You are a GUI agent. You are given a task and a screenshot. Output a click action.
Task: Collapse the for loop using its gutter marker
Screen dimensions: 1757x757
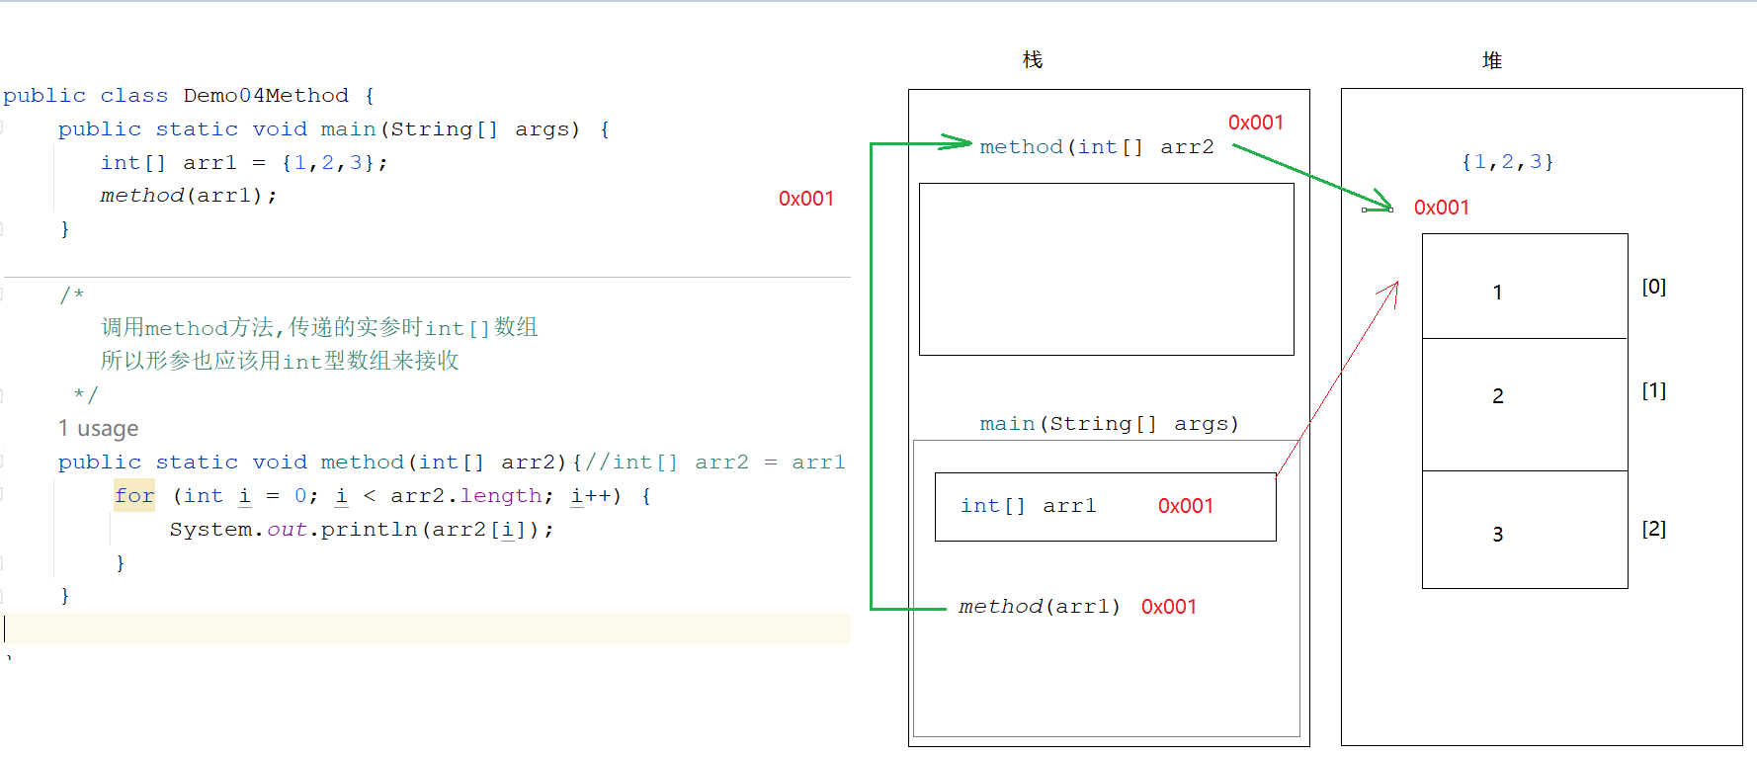pos(2,495)
